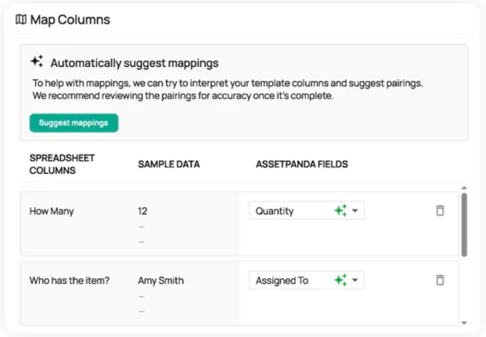
Task: Select the How Many column name
Action: coord(52,211)
